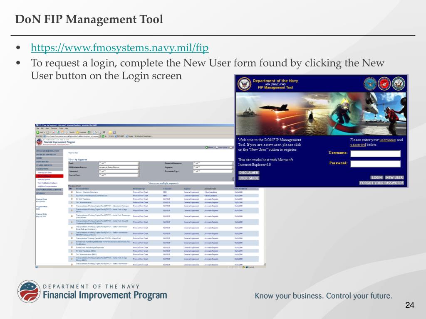The height and width of the screenshot is (319, 426).
Task: Click the Search toolbar button
Action: tap(70, 133)
